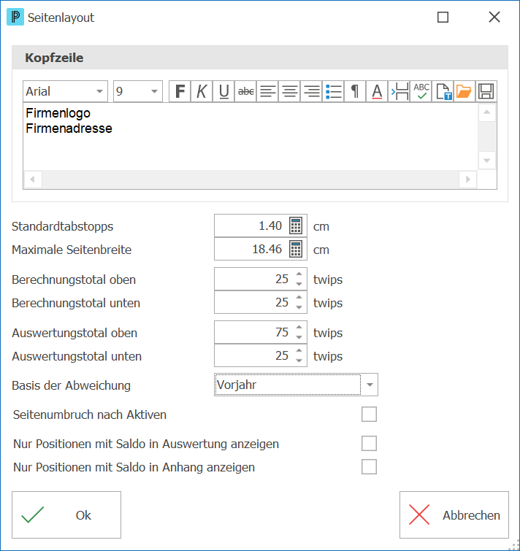Save header with floppy disk icon

click(486, 91)
